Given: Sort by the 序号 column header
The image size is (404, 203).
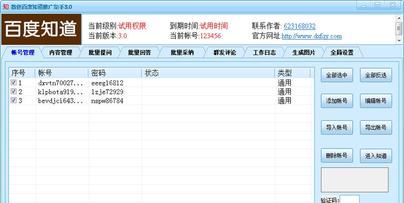Looking at the screenshot, I should pyautogui.click(x=22, y=73).
